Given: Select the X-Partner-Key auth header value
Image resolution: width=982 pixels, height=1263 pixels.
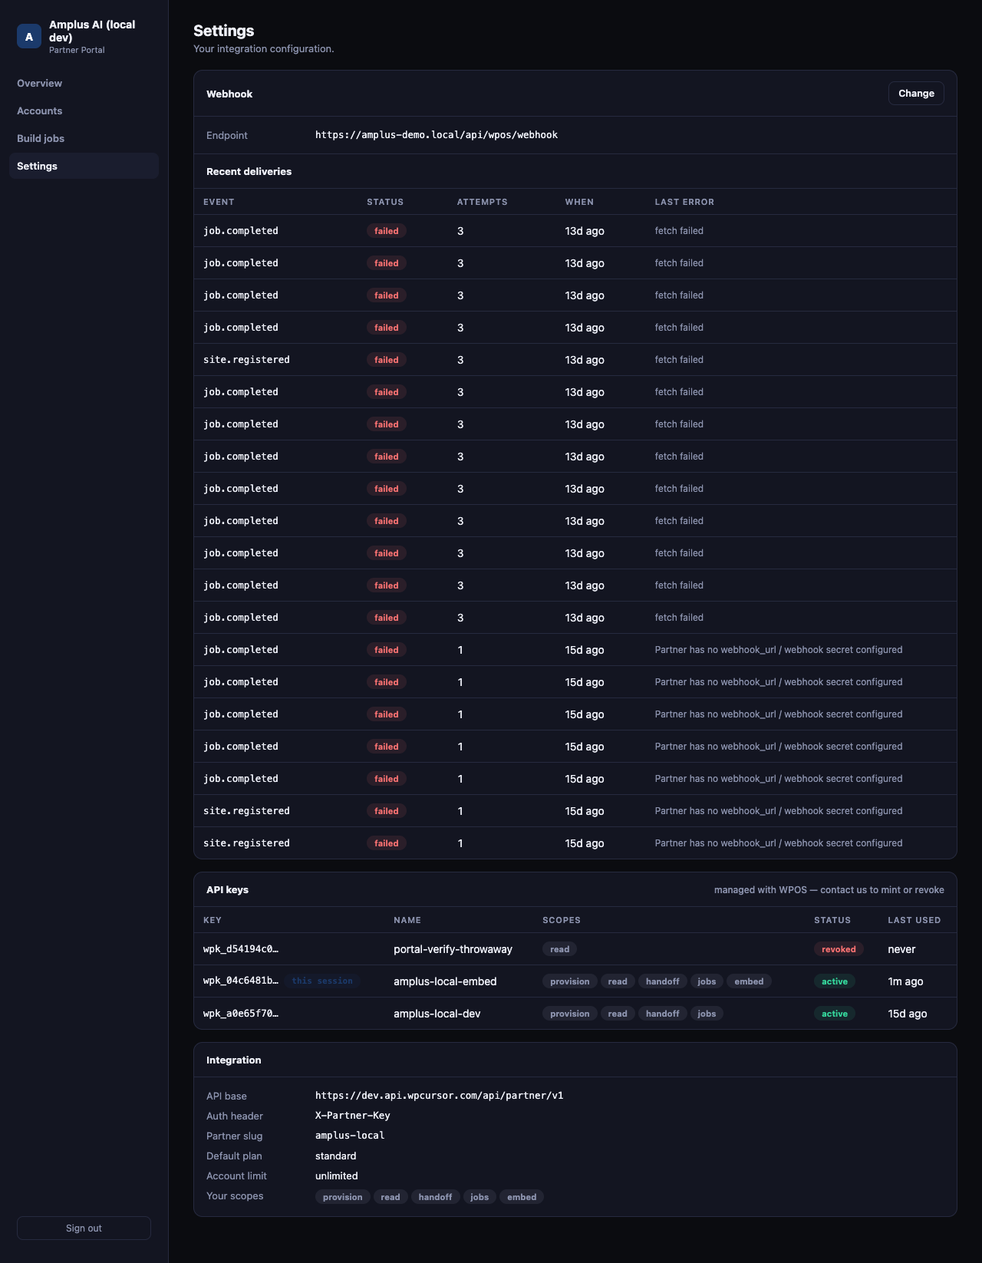Looking at the screenshot, I should click(x=352, y=1116).
